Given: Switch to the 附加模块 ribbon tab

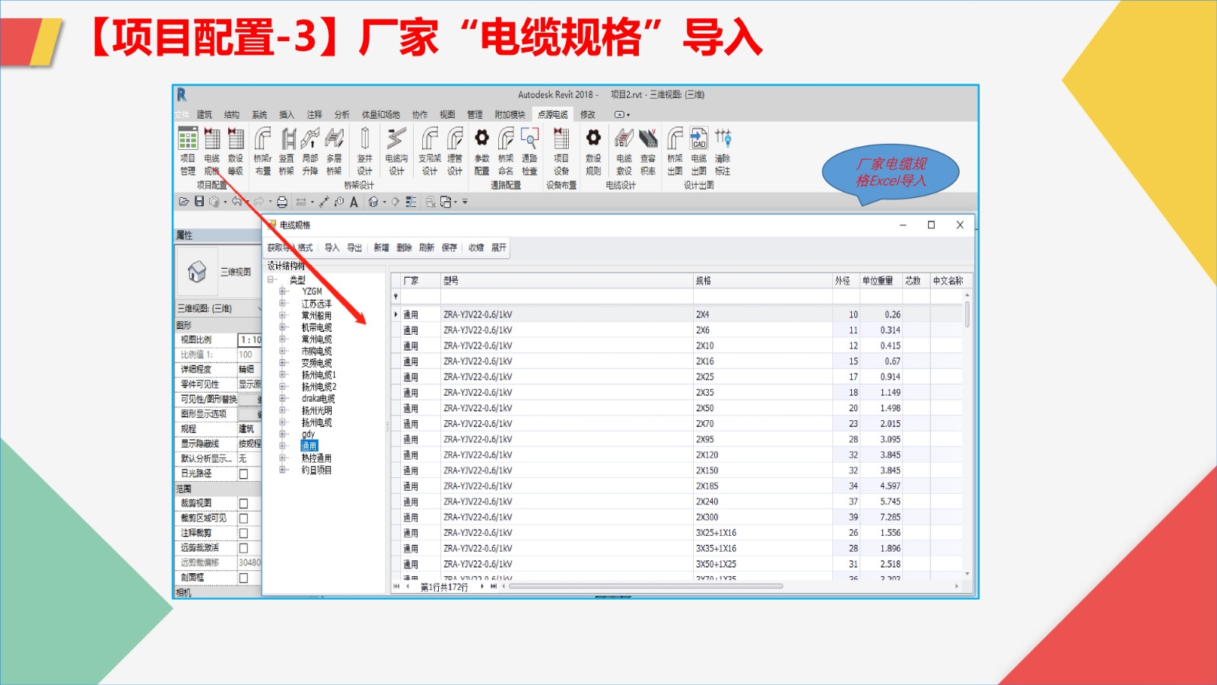Looking at the screenshot, I should pos(510,115).
